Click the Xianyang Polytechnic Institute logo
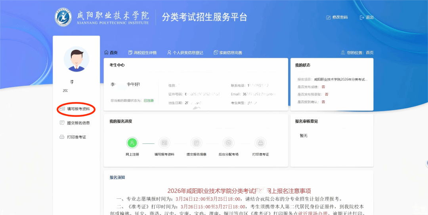Screen dimensions: 428x215 (x=63, y=17)
